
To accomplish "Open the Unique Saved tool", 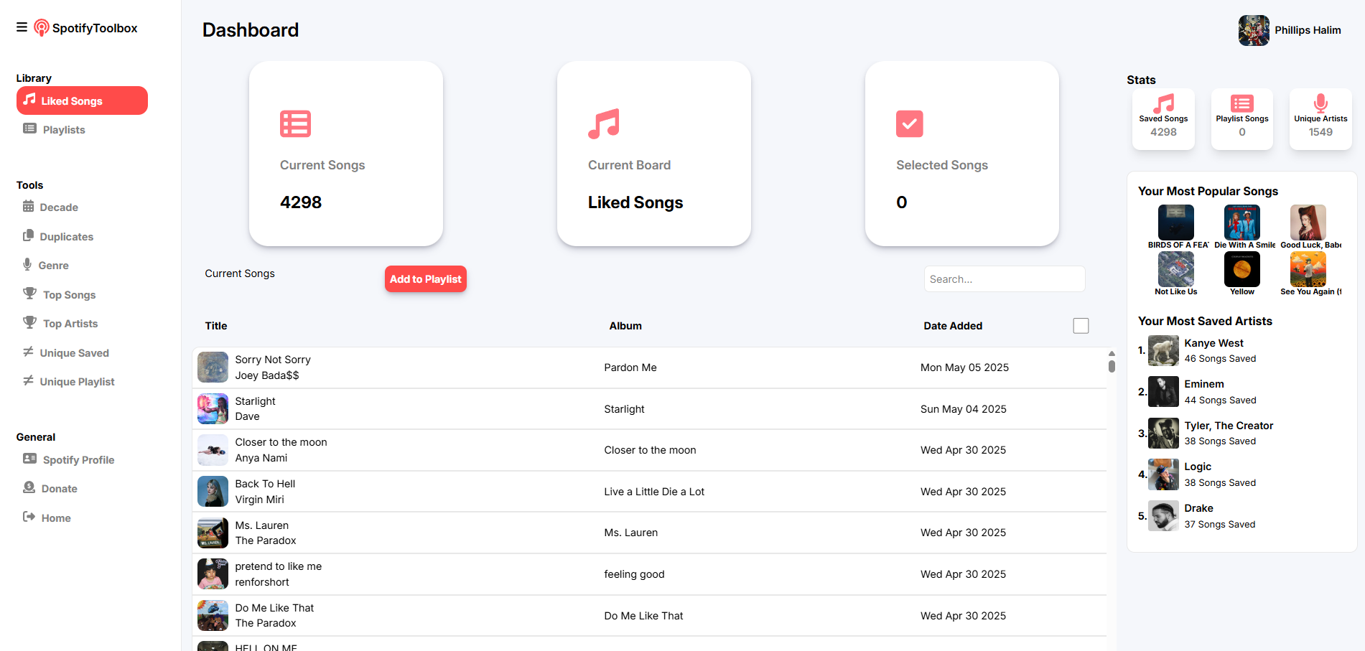I will tap(74, 353).
